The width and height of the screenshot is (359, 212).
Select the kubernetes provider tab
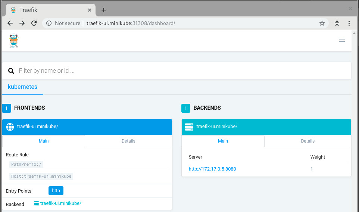click(x=22, y=87)
